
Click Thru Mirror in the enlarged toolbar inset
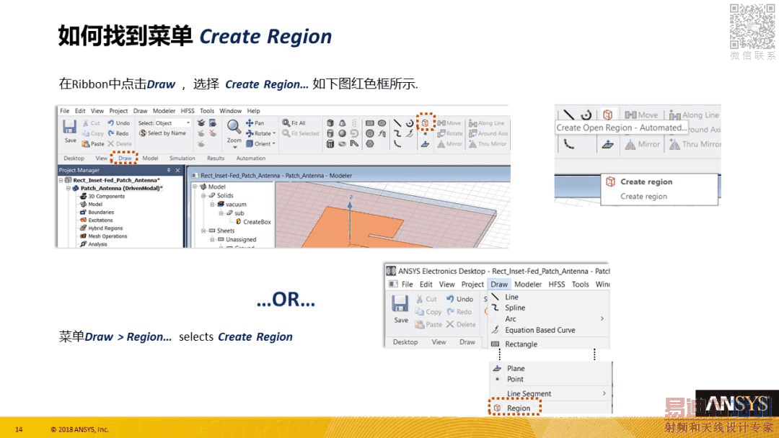(x=694, y=144)
